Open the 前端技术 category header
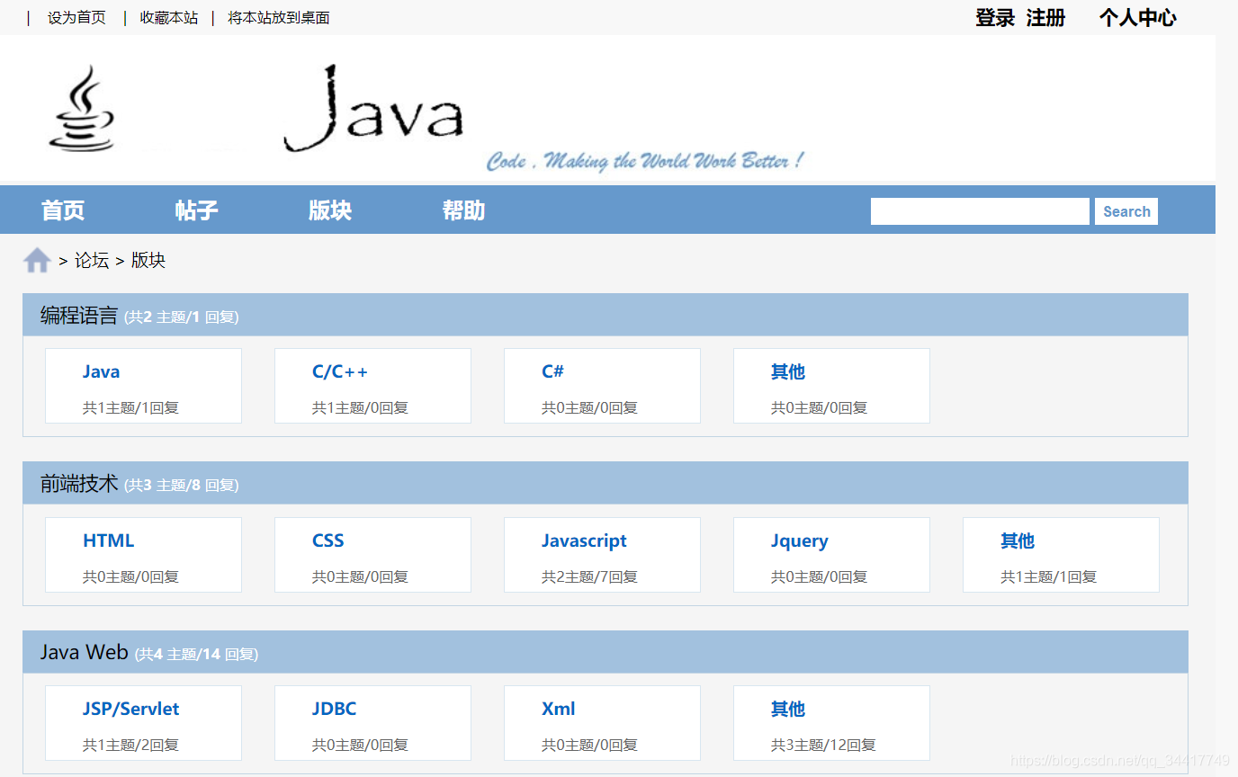Image resolution: width=1238 pixels, height=777 pixels. click(79, 484)
